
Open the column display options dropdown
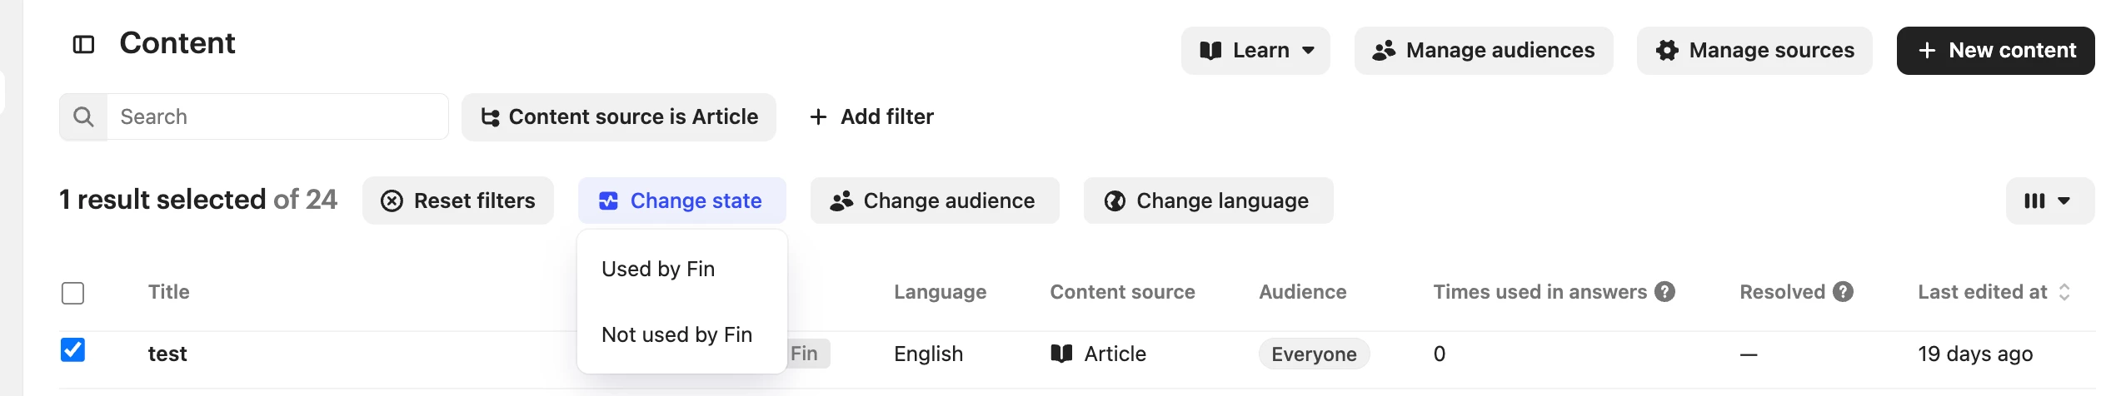2049,200
